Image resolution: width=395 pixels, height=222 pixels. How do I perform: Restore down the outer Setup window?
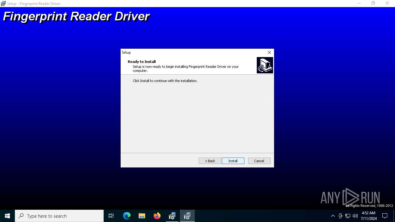pyautogui.click(x=373, y=3)
